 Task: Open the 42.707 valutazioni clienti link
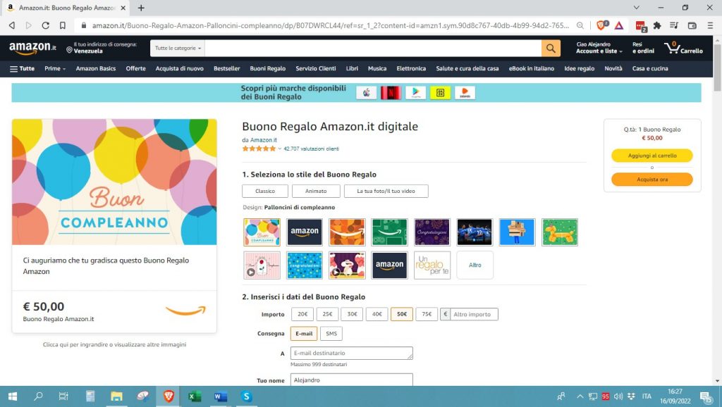(x=311, y=149)
